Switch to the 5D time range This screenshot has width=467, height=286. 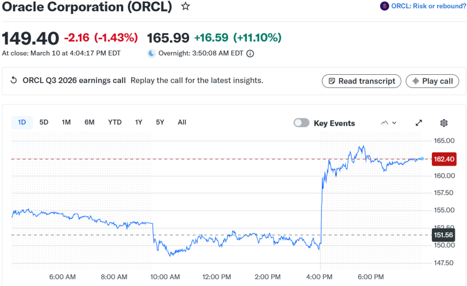(44, 122)
